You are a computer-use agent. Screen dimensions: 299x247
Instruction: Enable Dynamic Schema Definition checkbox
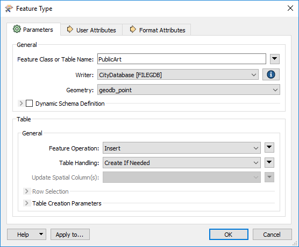pyautogui.click(x=29, y=104)
